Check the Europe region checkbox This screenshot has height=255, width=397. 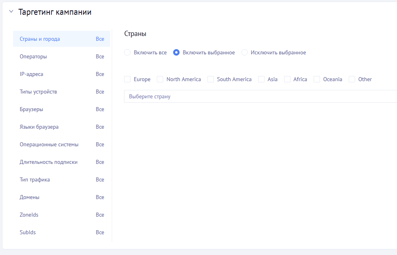128,79
